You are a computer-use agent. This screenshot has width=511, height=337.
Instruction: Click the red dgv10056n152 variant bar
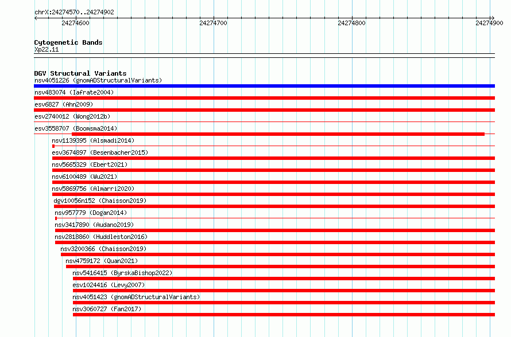pyautogui.click(x=274, y=206)
